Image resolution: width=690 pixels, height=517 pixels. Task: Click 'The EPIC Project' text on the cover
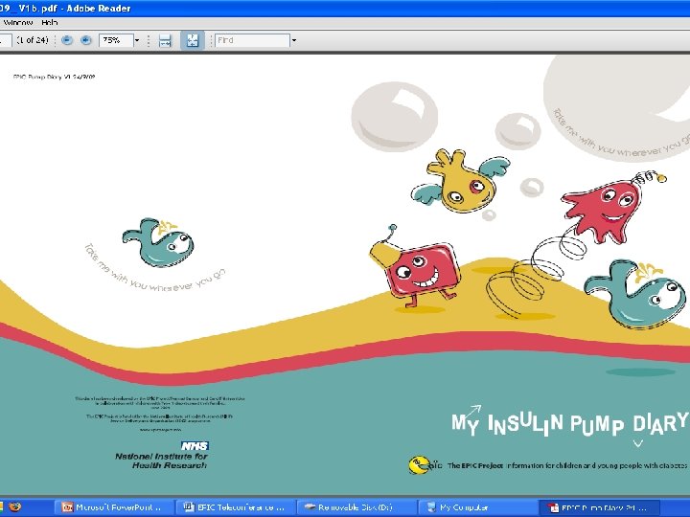[x=474, y=465]
